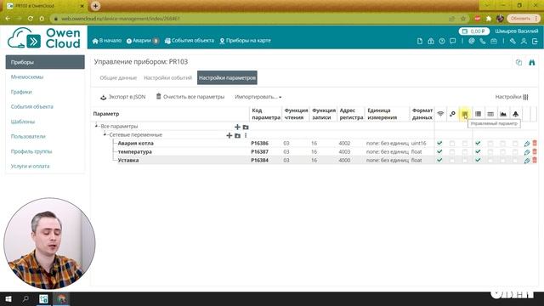This screenshot has width=544, height=306.
Task: Enable Управляемый параметр for температура
Action: click(465, 152)
